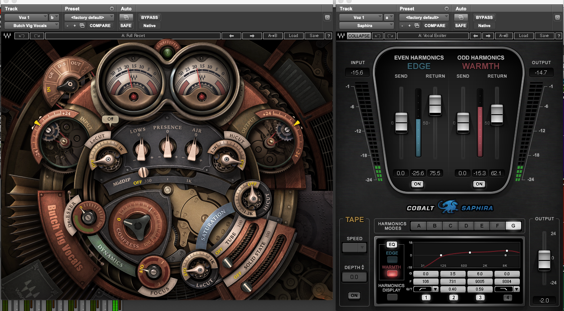Image resolution: width=564 pixels, height=311 pixels.
Task: Open the TAPE Speed dropdown
Action: (354, 247)
